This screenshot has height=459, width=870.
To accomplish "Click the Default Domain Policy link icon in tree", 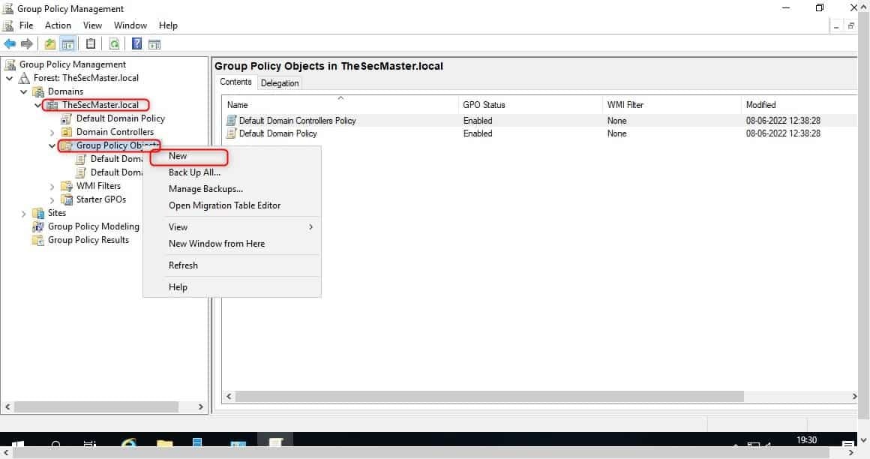I will [66, 118].
